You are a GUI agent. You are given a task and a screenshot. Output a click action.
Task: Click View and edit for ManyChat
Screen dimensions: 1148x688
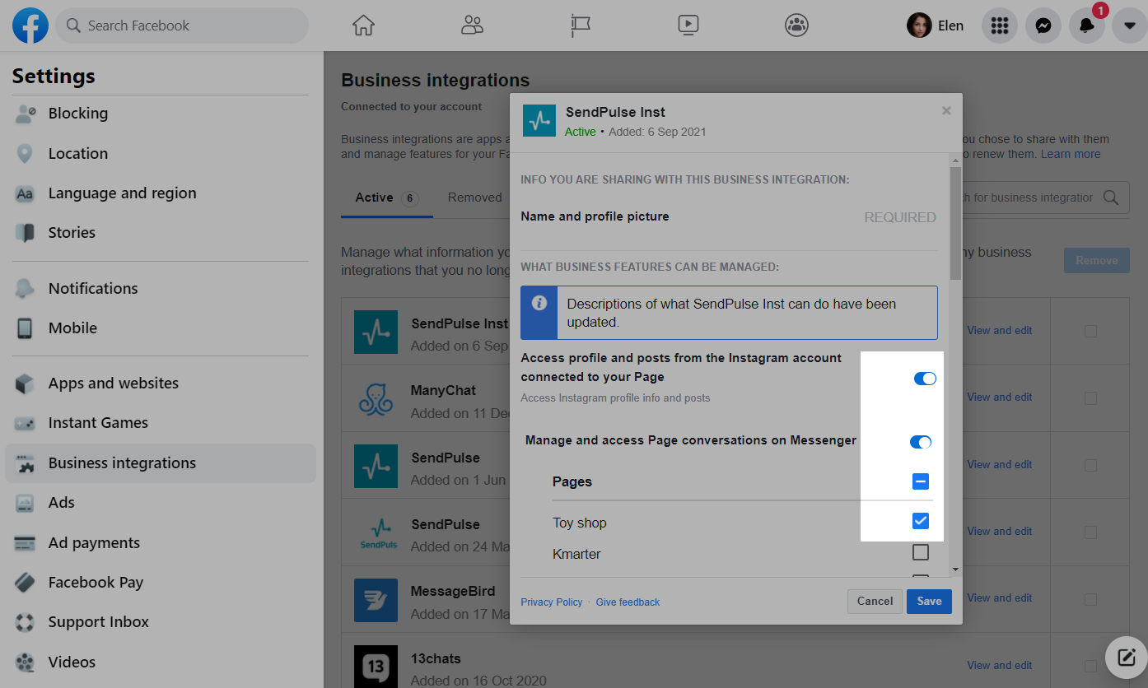[x=1000, y=397]
